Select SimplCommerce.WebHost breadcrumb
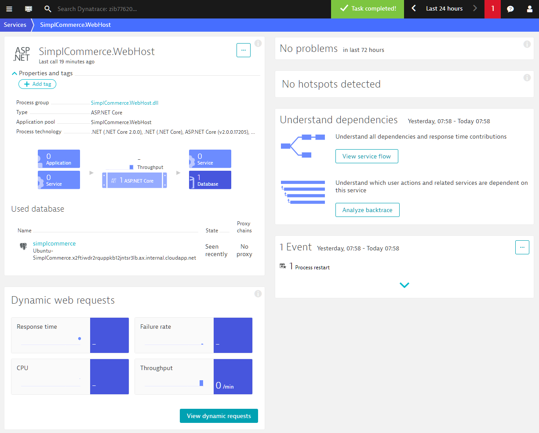 [76, 25]
